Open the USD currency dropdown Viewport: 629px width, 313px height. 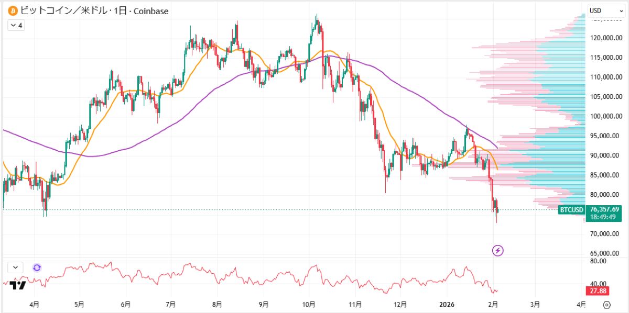point(599,10)
